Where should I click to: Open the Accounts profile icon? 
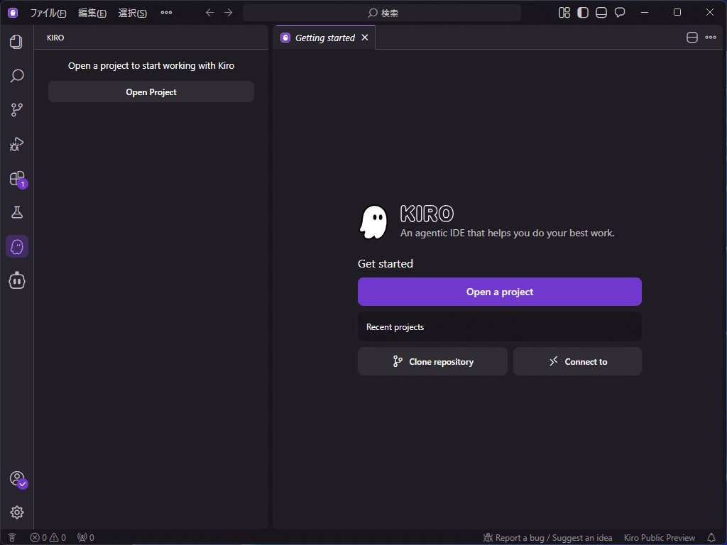click(x=17, y=479)
